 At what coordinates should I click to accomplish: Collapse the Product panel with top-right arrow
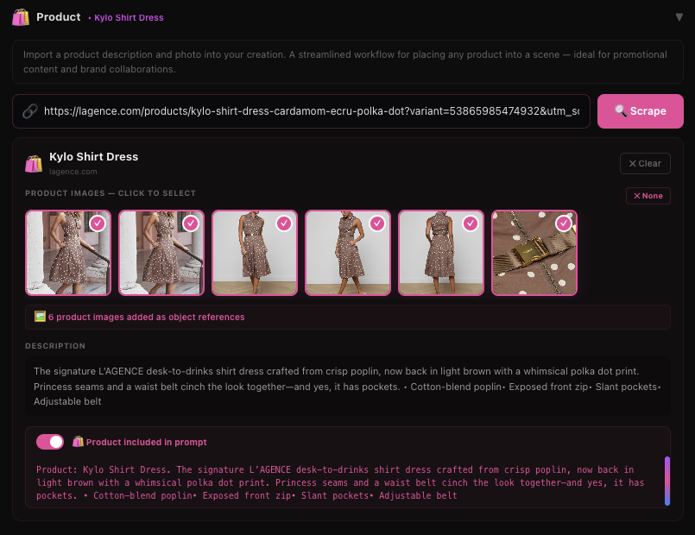point(679,17)
